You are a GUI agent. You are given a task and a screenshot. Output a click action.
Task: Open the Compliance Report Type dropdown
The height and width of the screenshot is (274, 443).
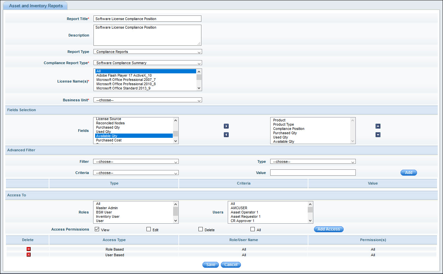tap(147, 63)
